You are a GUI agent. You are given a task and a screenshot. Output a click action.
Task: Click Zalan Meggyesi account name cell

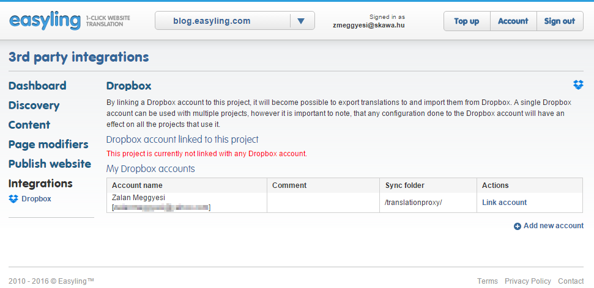tap(187, 203)
